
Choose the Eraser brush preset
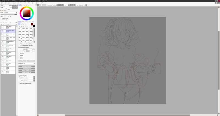pyautogui.click(x=24, y=32)
